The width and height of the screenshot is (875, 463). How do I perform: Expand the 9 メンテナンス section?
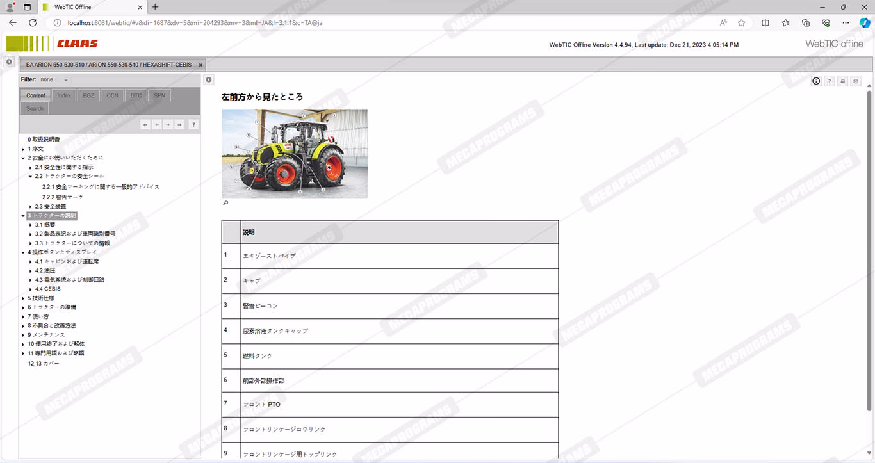tap(24, 335)
